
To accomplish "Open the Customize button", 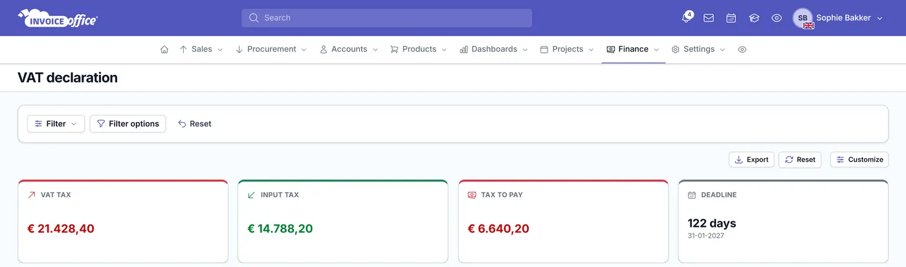I will (859, 160).
